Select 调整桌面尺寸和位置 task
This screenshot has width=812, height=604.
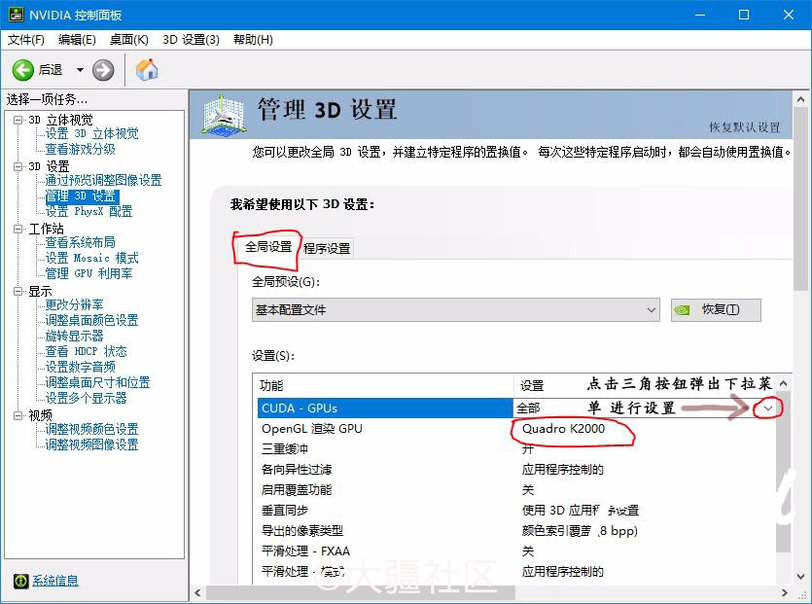(98, 382)
